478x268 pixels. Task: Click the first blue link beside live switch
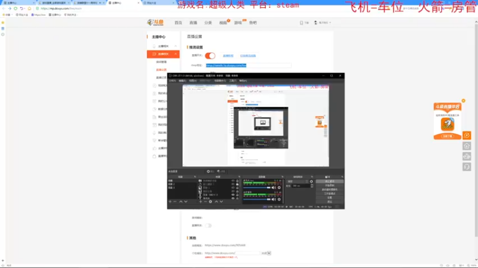point(228,55)
